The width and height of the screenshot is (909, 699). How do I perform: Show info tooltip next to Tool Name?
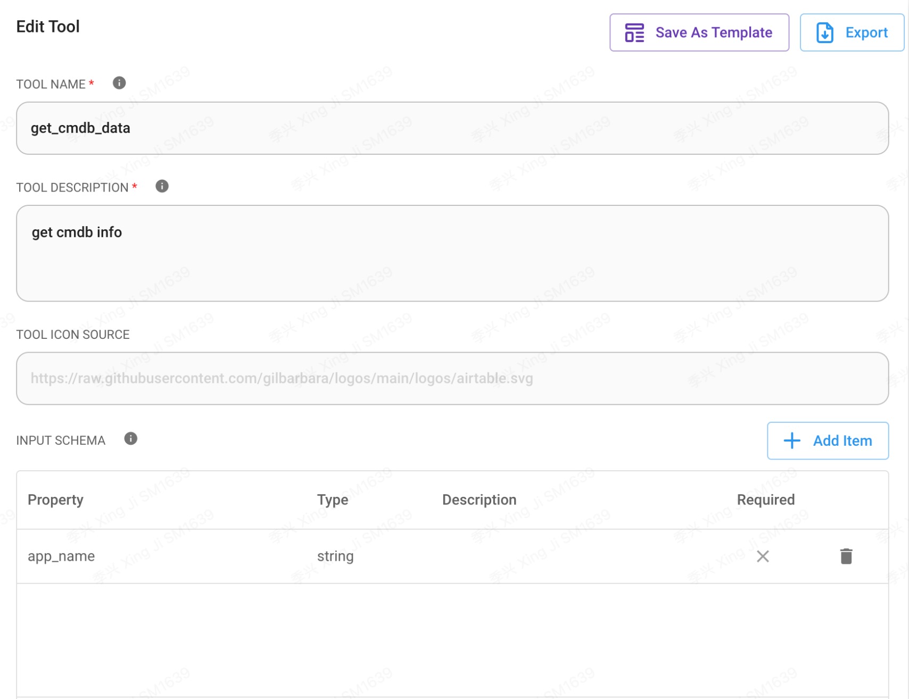coord(119,83)
